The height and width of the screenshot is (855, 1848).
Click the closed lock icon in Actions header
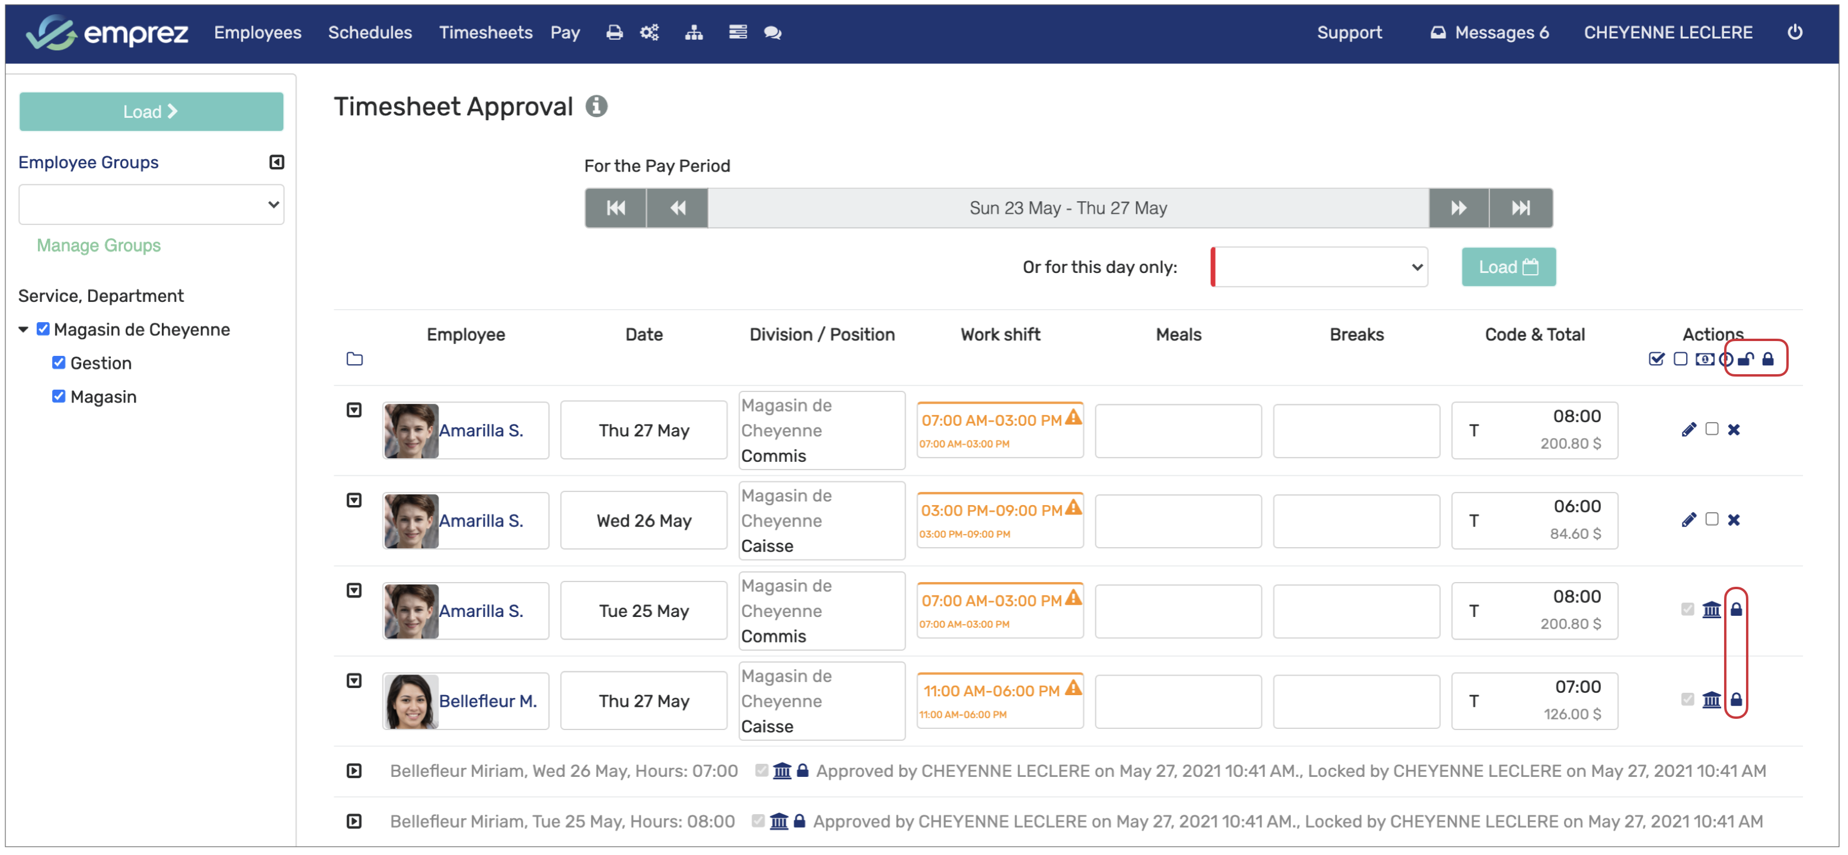click(1767, 359)
